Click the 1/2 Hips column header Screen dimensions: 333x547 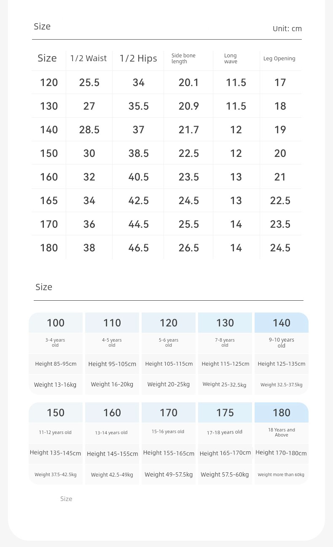(138, 58)
